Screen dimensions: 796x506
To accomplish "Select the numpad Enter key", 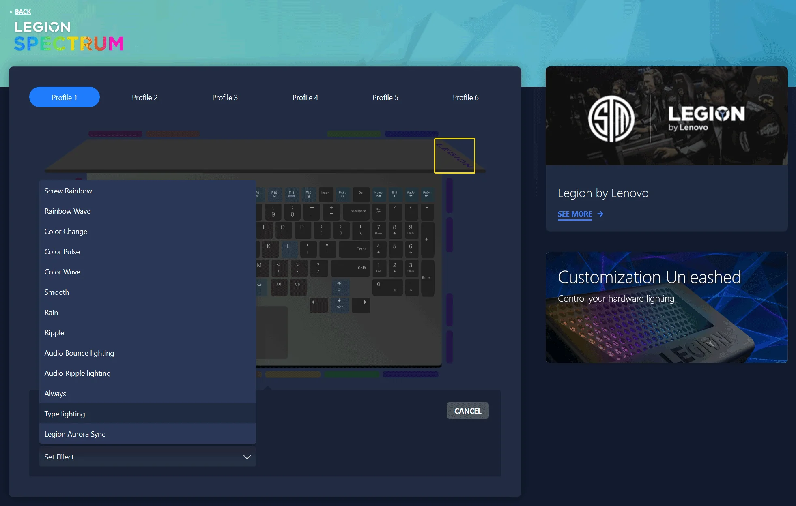I will tap(427, 278).
